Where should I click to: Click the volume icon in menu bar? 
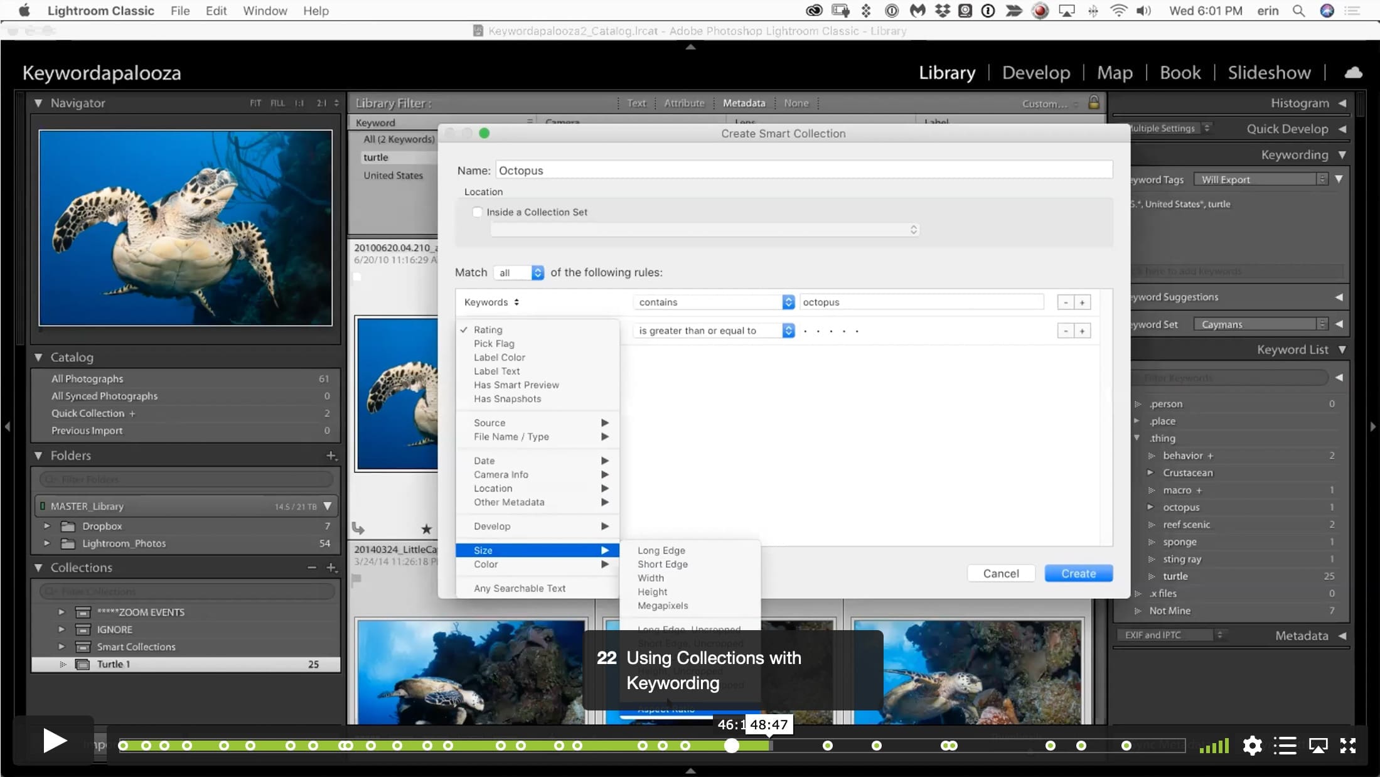pyautogui.click(x=1143, y=11)
